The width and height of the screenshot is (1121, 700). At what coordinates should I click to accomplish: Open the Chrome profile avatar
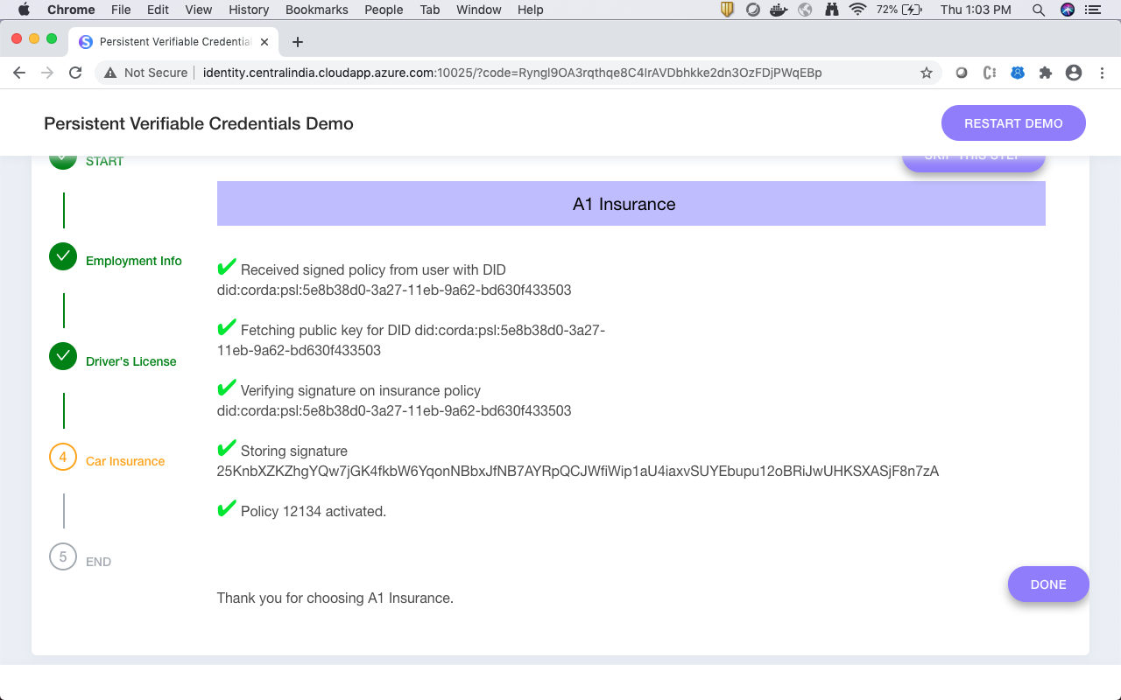click(1074, 73)
